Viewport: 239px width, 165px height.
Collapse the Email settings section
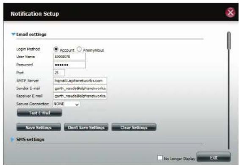tap(14, 34)
